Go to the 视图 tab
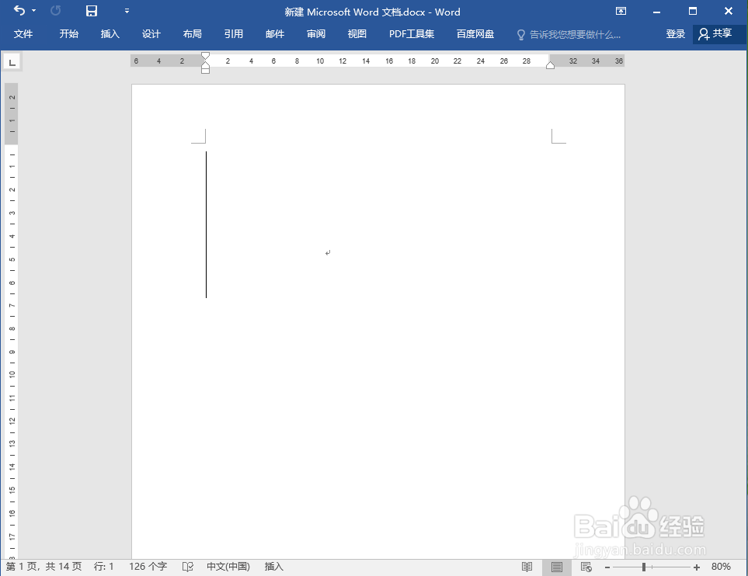Viewport: 748px width, 576px height. [x=357, y=34]
